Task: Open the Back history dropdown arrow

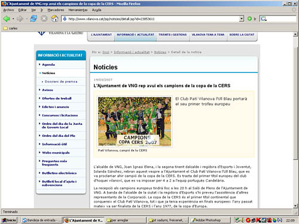Action: (13, 19)
